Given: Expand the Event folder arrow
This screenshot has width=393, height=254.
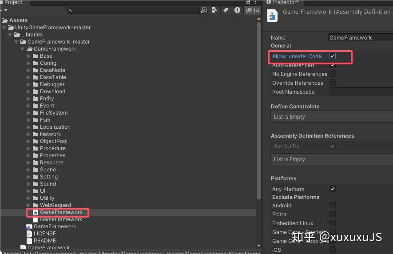Looking at the screenshot, I should [29, 106].
